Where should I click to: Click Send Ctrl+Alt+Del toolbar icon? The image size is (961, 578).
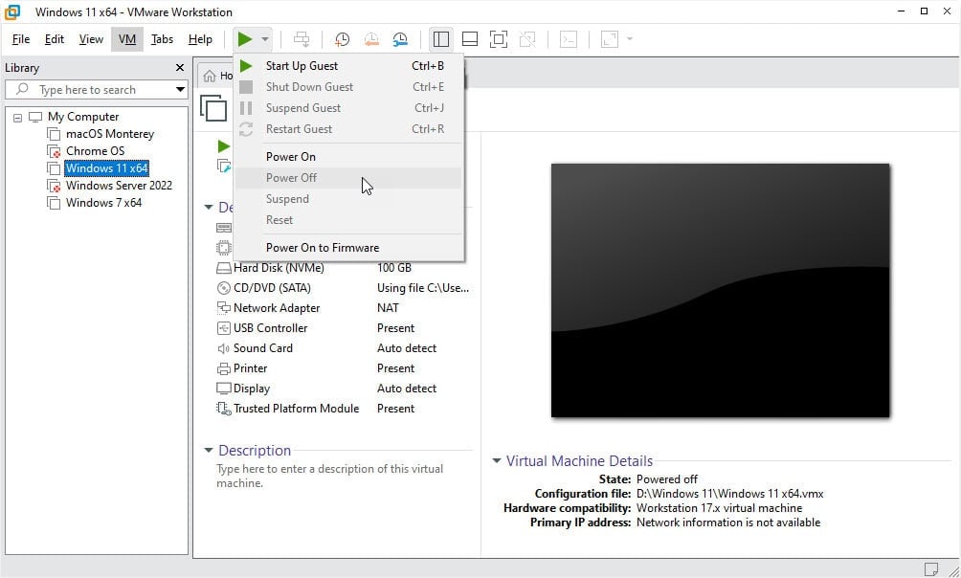coord(302,39)
